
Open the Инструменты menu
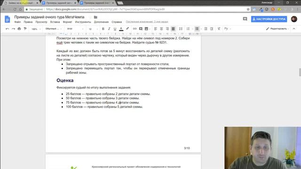83,22
